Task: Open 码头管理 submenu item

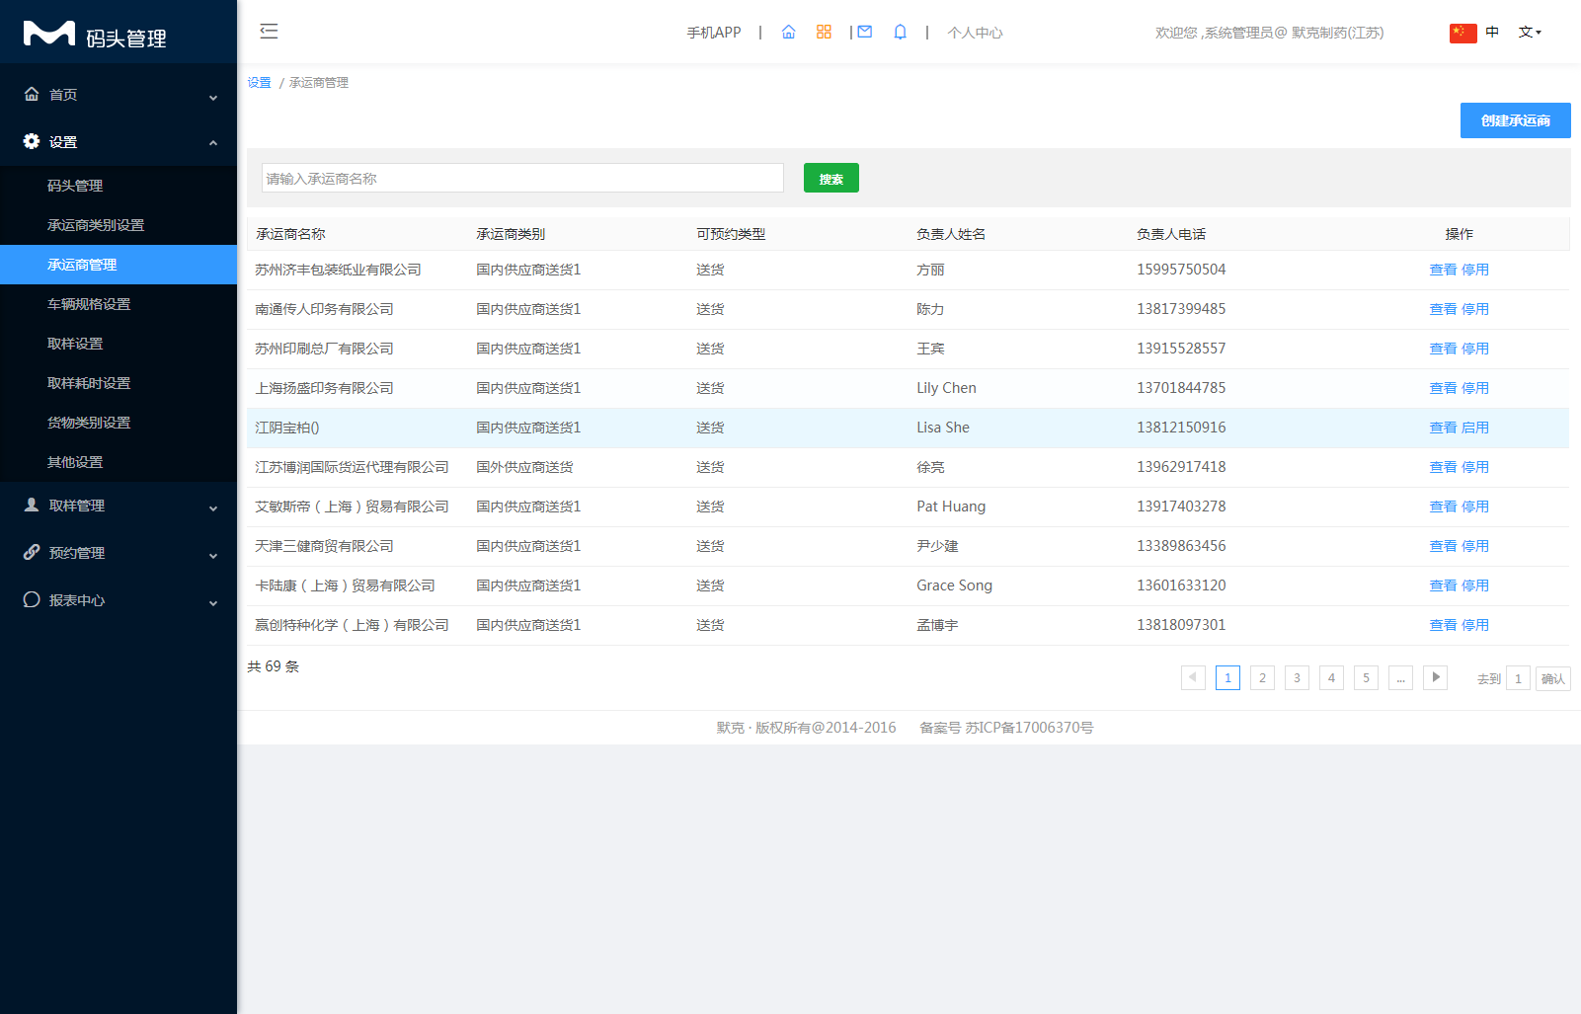Action: point(119,186)
